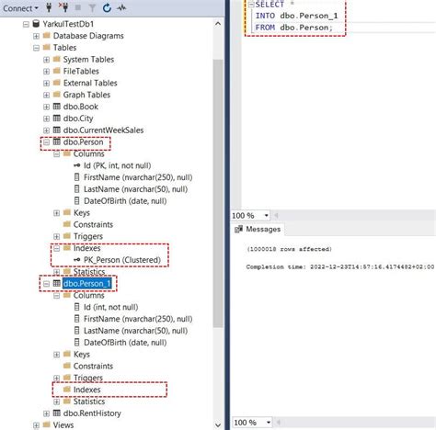
Task: Select the dbo.Person table name
Action: (x=83, y=142)
